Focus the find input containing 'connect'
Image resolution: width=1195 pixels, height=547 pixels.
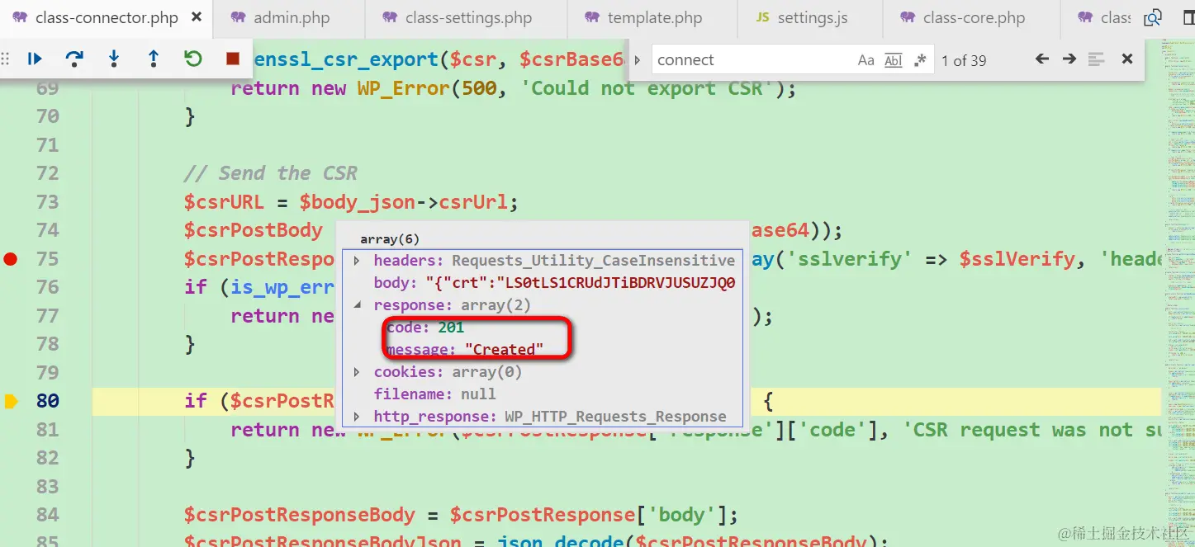click(x=752, y=59)
